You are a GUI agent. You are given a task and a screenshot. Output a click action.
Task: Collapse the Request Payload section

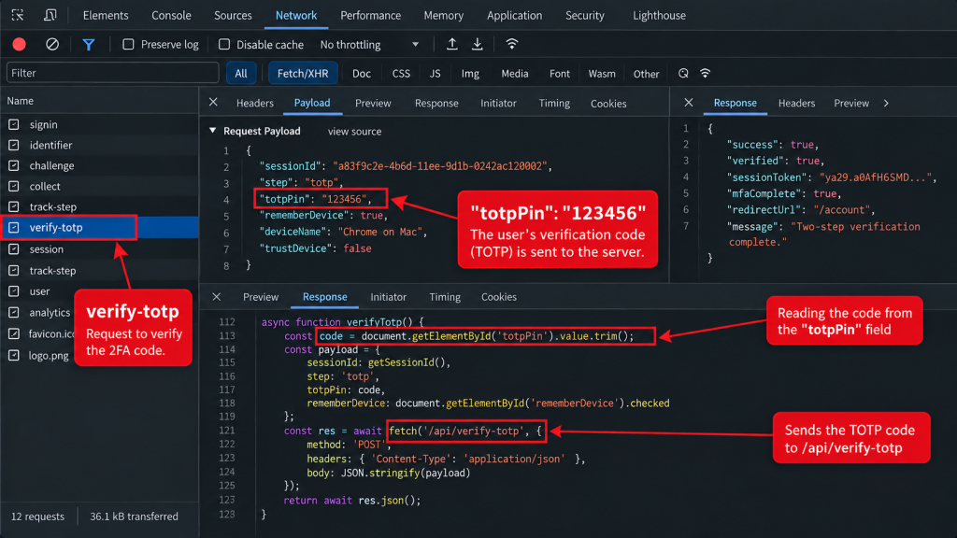212,131
